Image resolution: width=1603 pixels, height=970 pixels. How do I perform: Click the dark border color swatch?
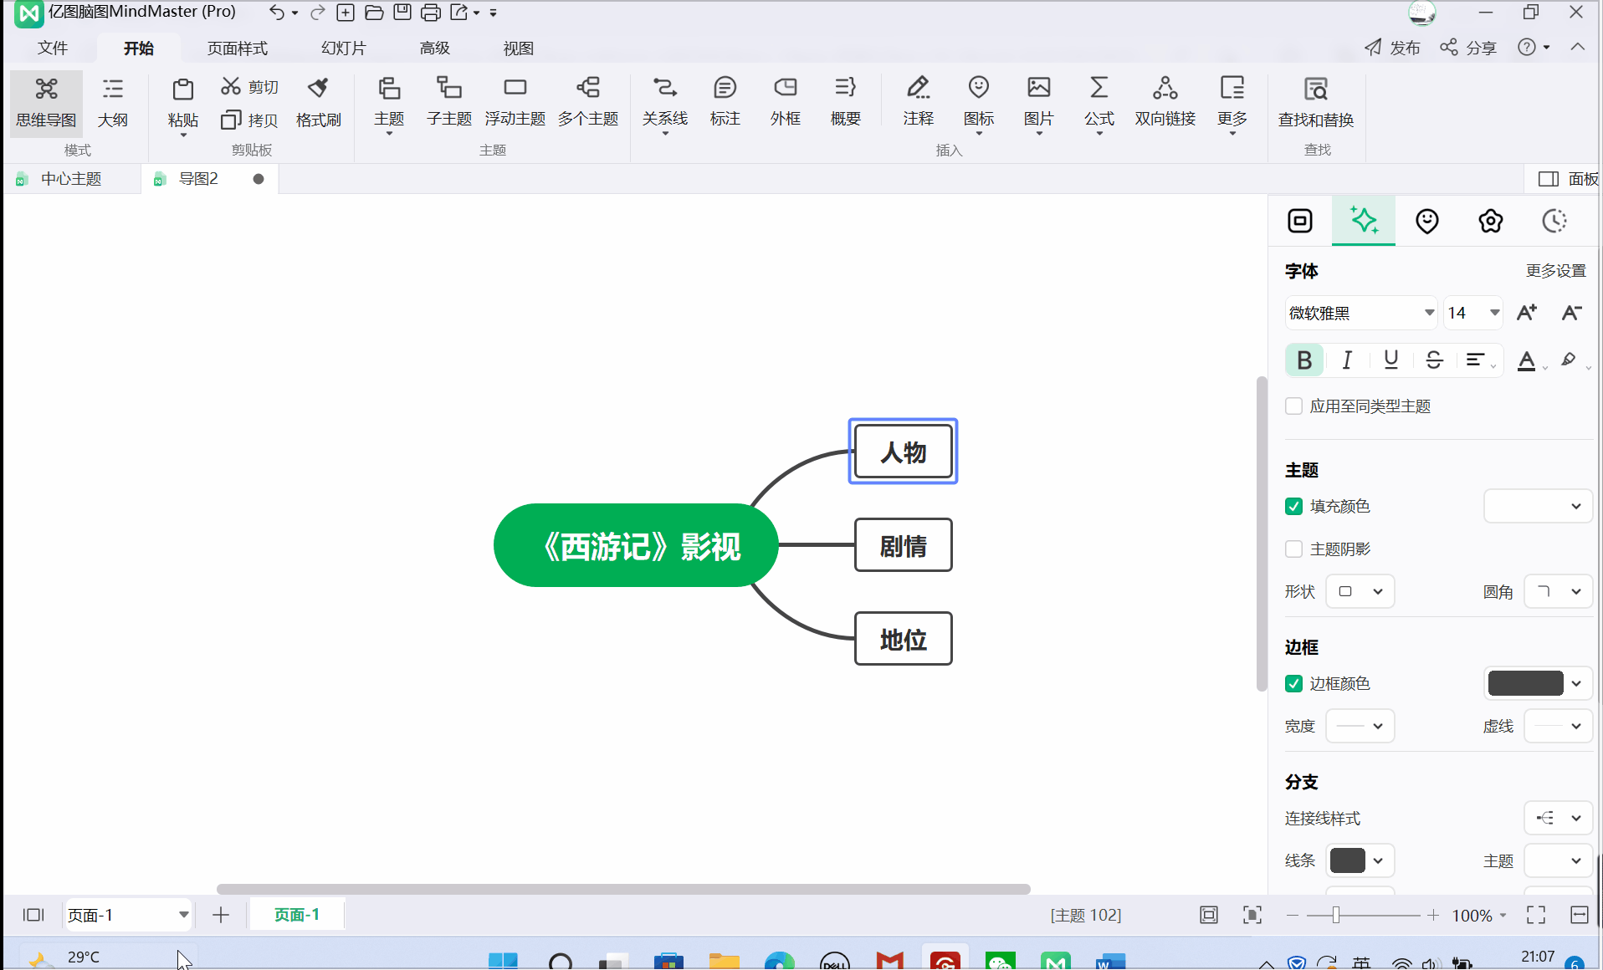tap(1525, 684)
